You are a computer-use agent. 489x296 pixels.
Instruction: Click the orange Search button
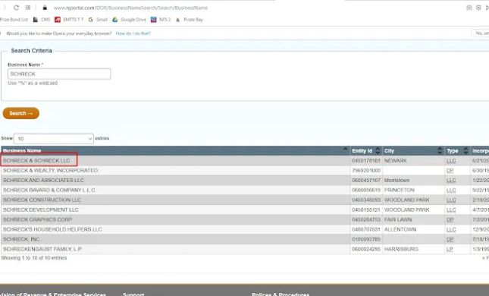[21, 113]
